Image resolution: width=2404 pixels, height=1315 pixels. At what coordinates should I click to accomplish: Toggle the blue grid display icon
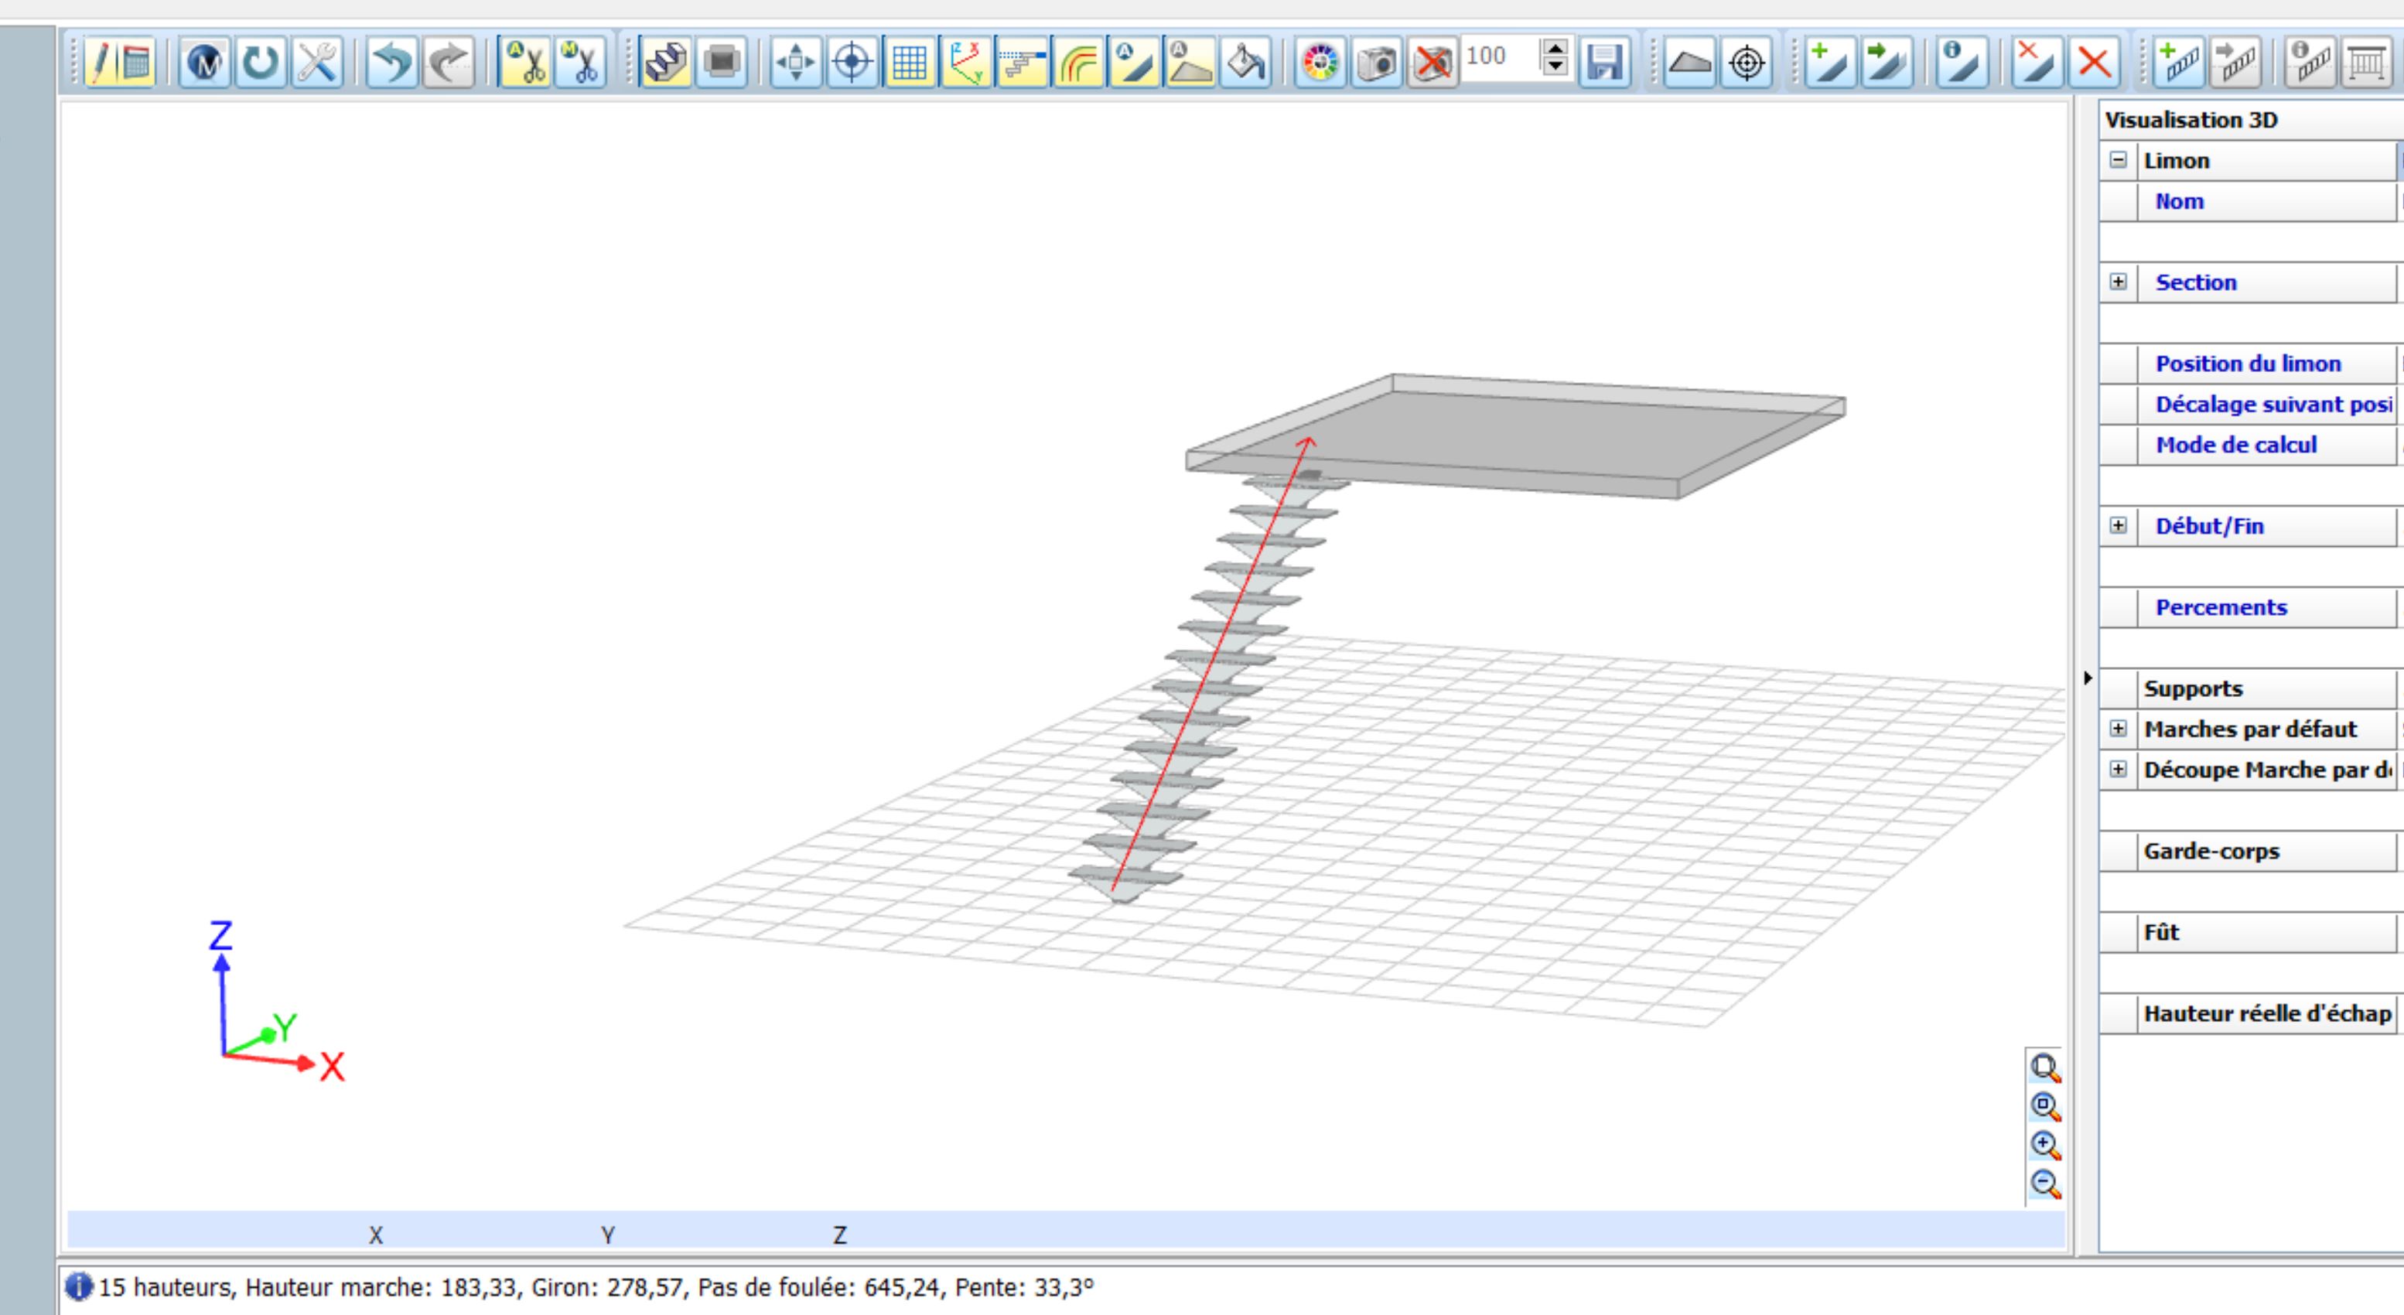click(909, 63)
